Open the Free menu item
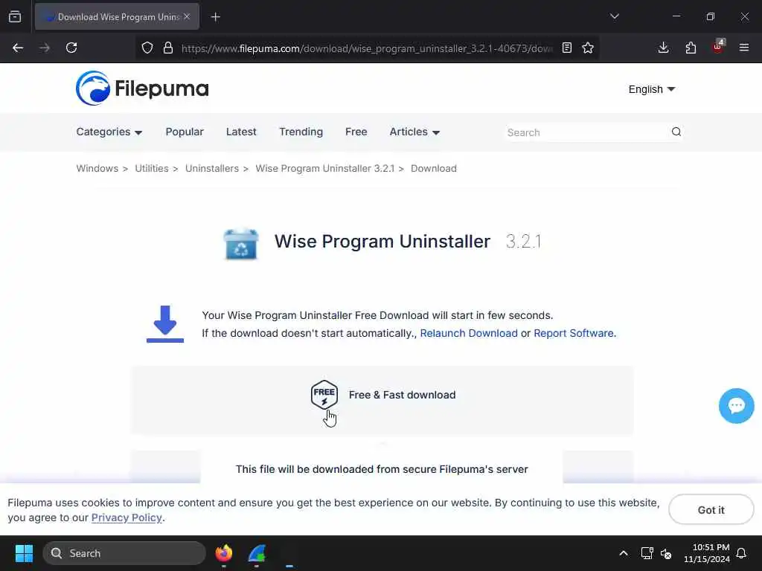Viewport: 762px width, 571px height. click(x=356, y=132)
